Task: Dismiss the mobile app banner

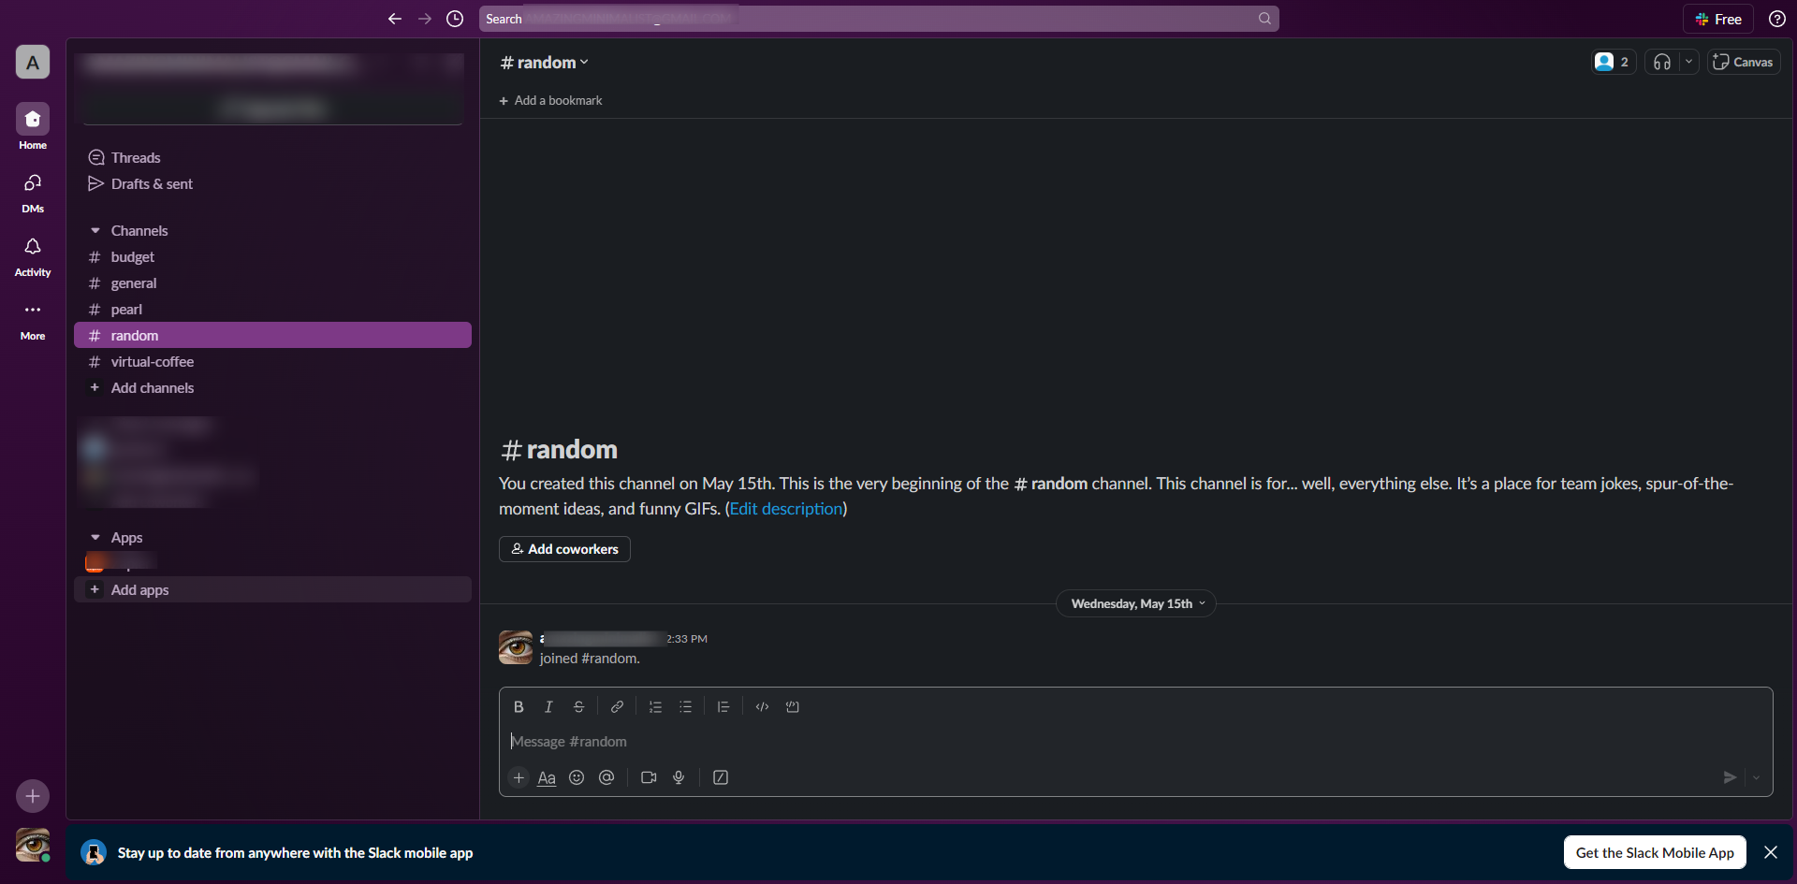Action: pos(1771,852)
